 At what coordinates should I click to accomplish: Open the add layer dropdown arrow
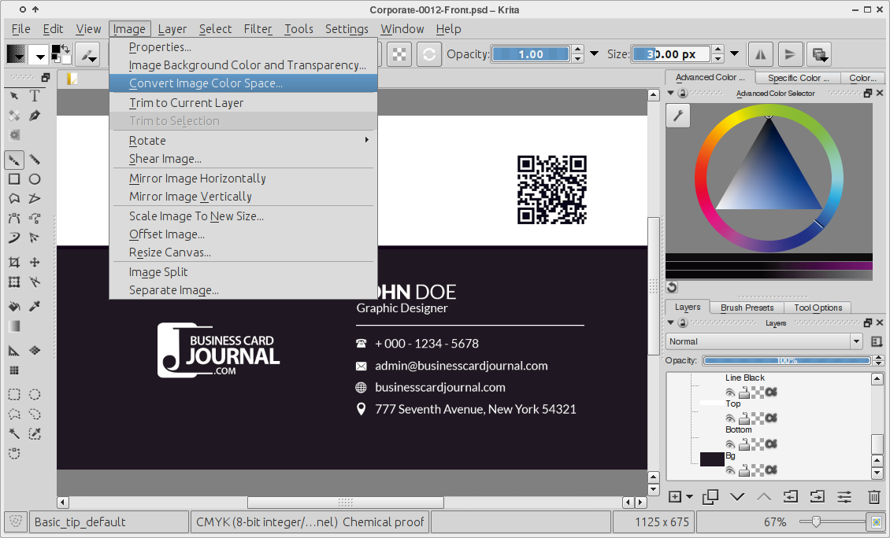coord(690,496)
